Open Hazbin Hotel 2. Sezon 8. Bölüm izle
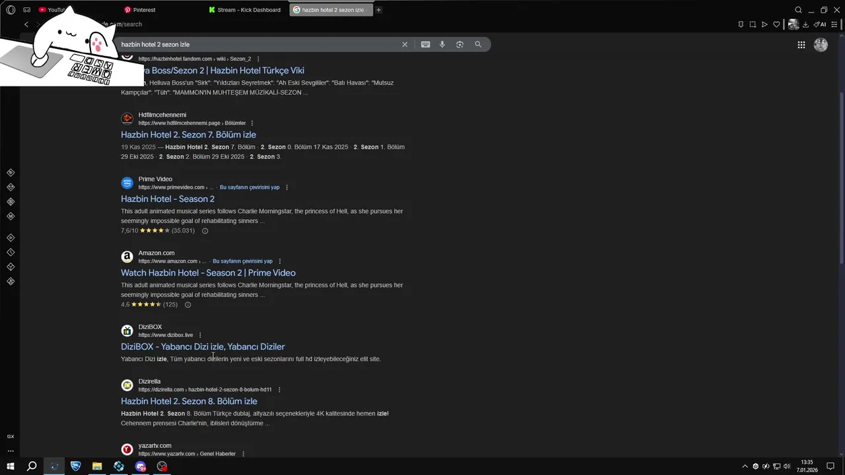 (189, 401)
